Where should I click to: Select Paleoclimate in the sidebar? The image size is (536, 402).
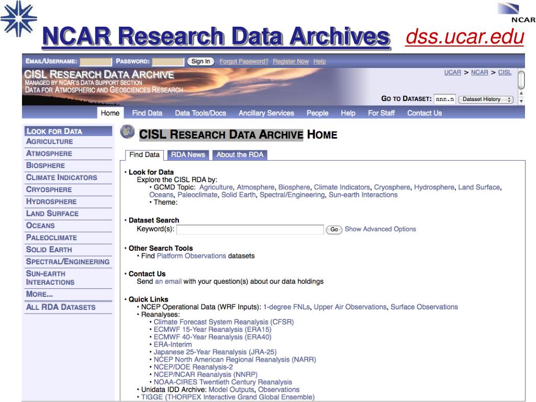coord(52,238)
